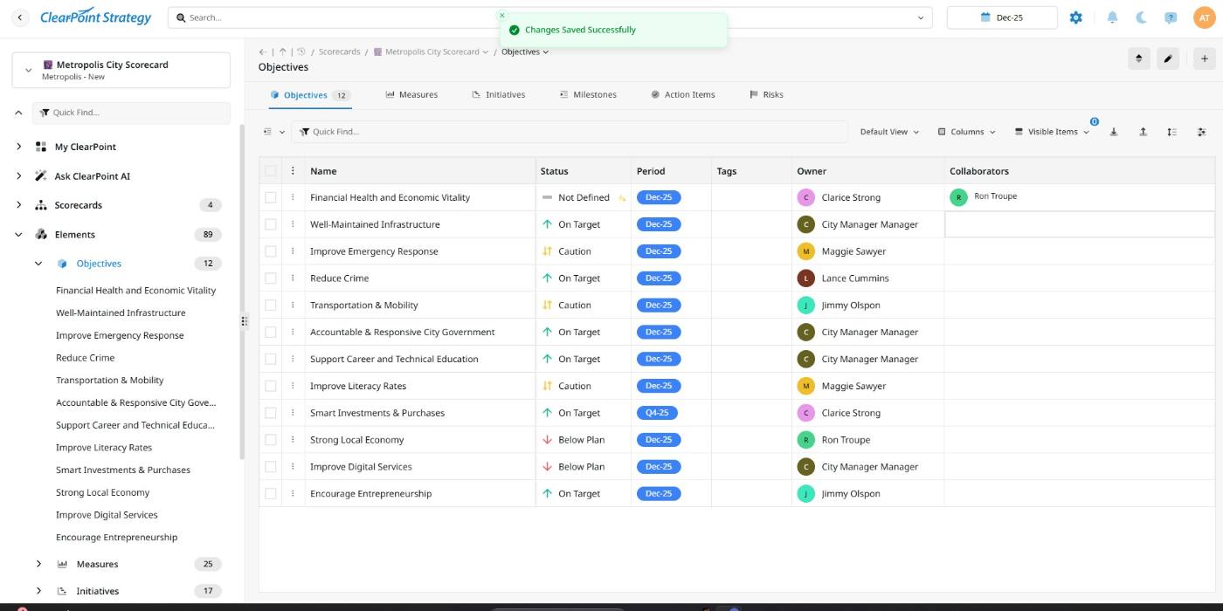The image size is (1223, 611).
Task: Click the row height icon in grid toolbar
Action: click(x=1171, y=132)
